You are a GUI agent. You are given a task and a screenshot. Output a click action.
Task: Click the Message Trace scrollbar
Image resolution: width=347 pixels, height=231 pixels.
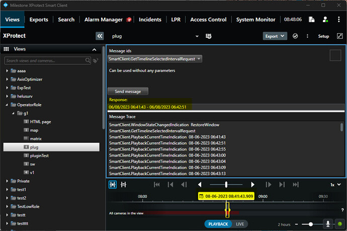(341, 127)
